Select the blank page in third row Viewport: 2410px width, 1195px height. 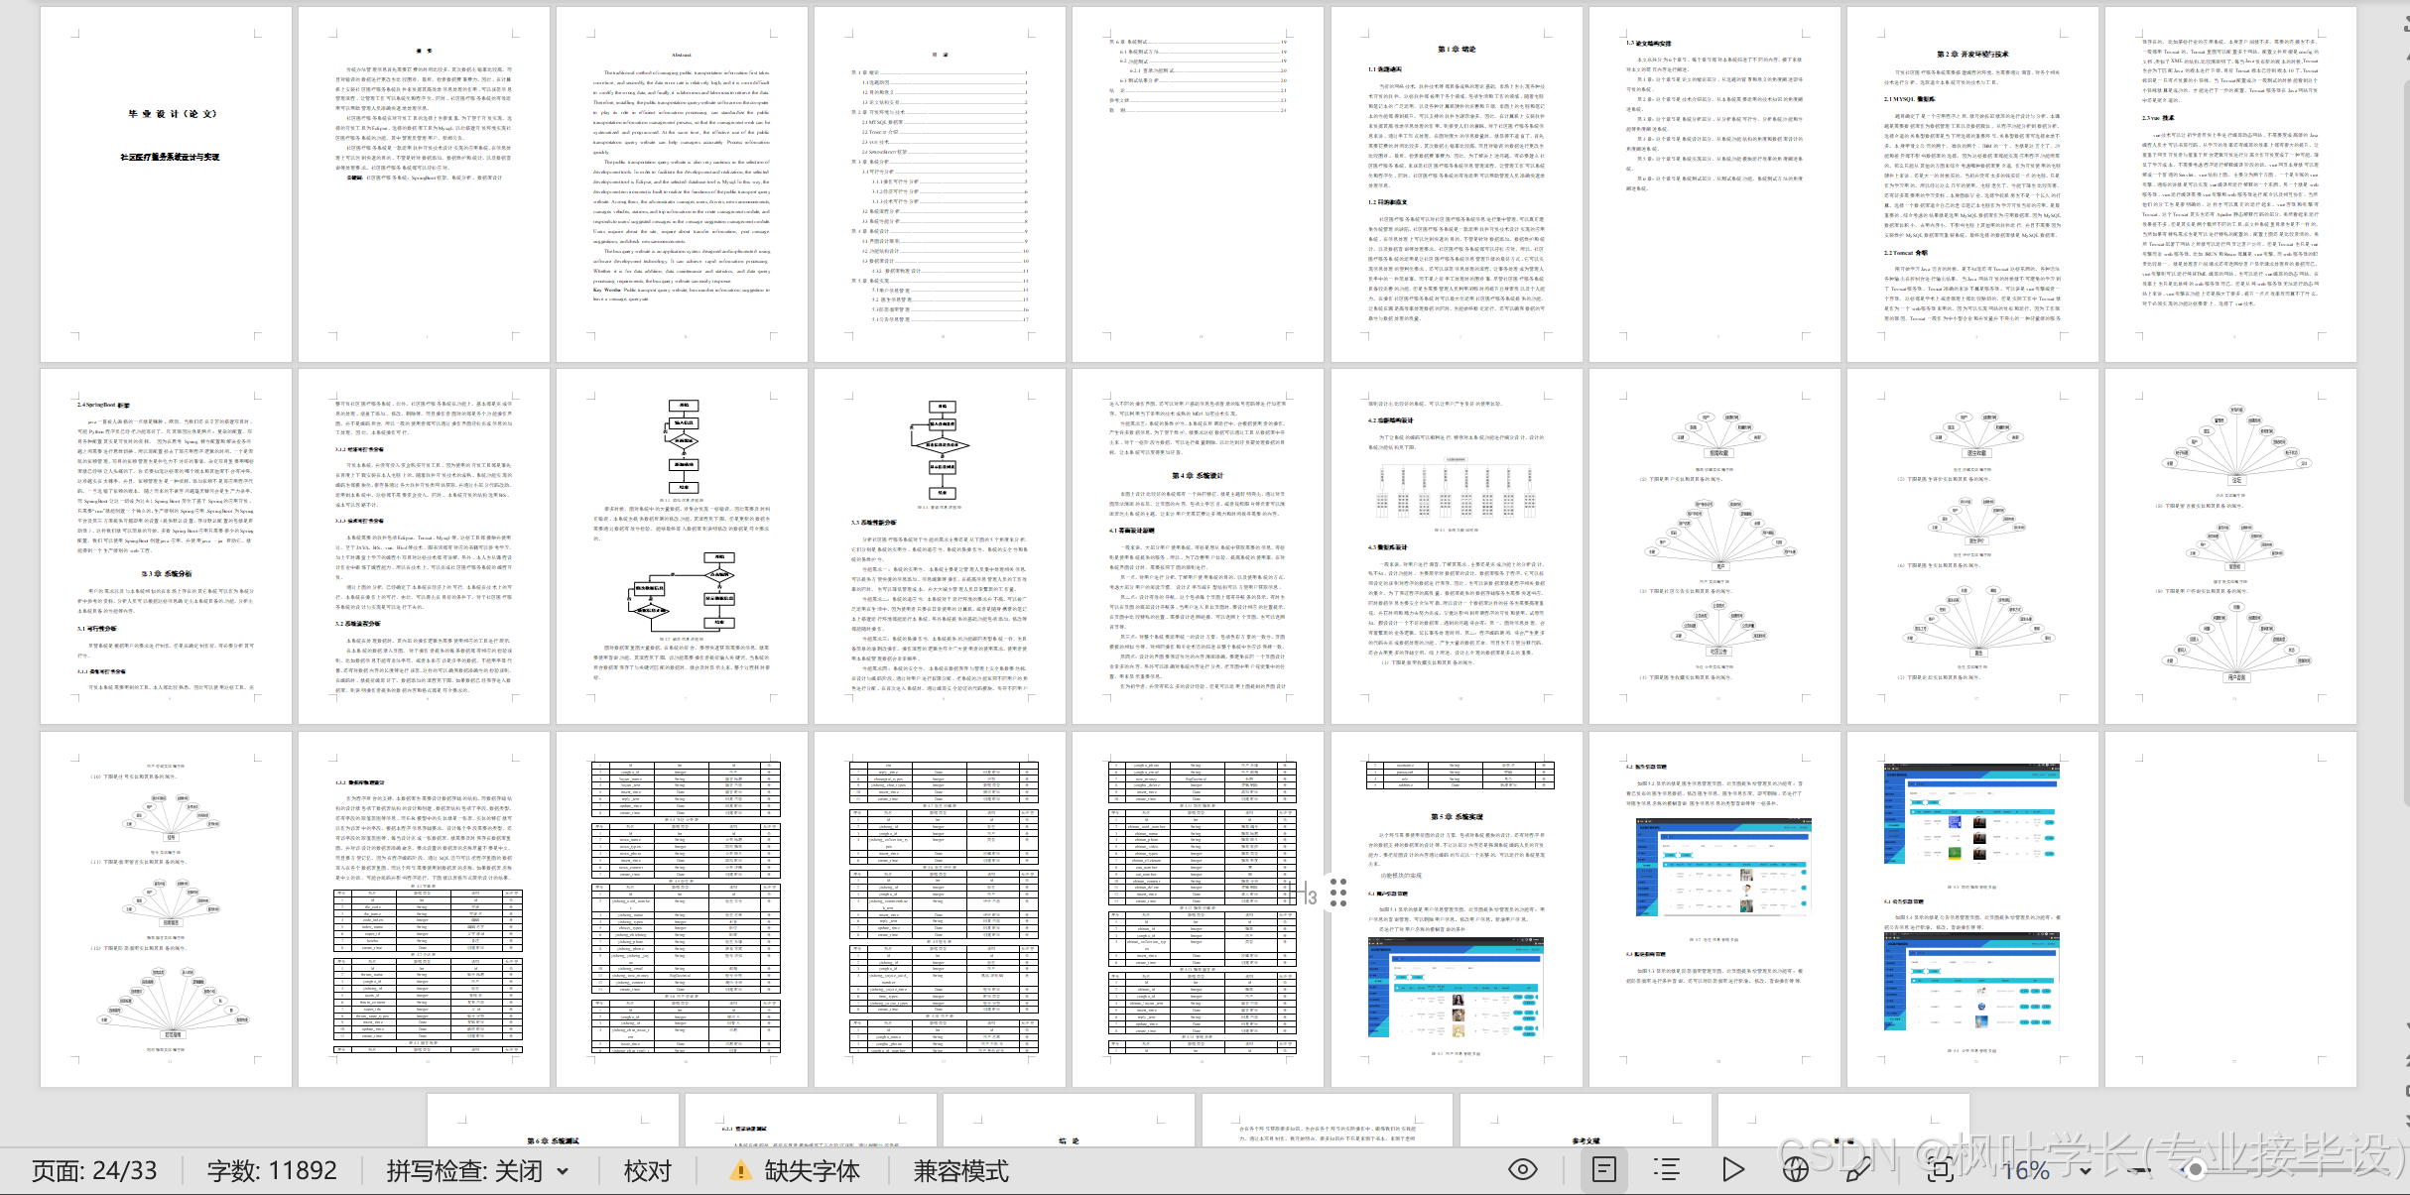(x=2230, y=909)
